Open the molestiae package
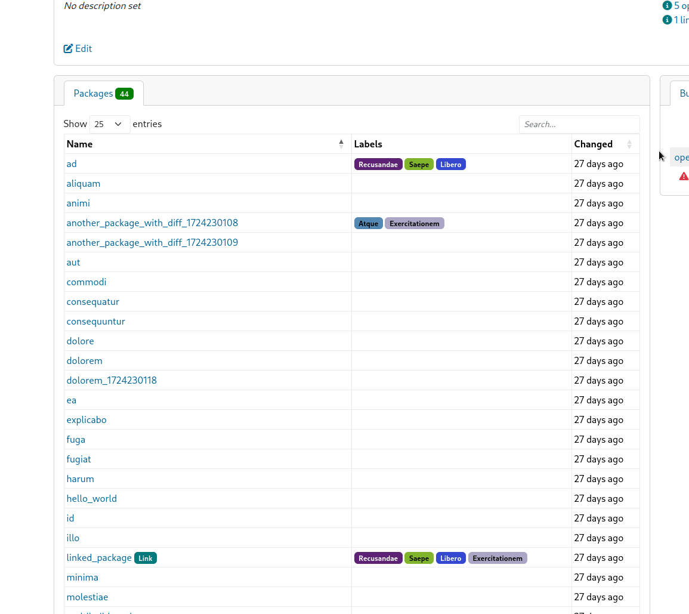Screen dimensions: 689x614 click(87, 597)
